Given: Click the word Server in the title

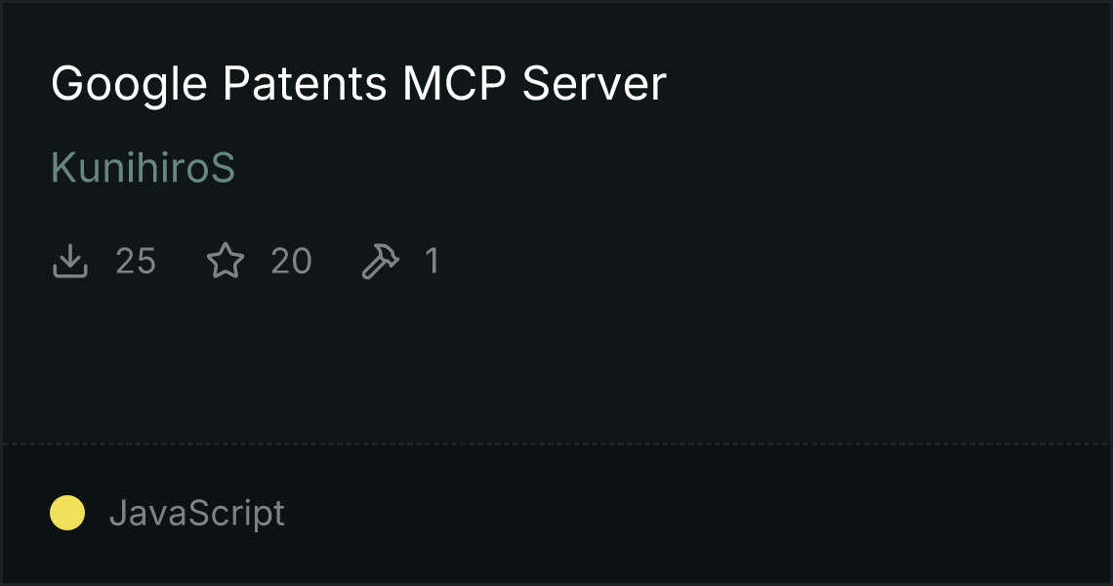Looking at the screenshot, I should [595, 84].
